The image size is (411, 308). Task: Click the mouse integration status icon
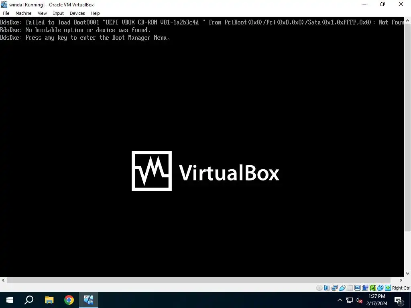pyautogui.click(x=380, y=288)
